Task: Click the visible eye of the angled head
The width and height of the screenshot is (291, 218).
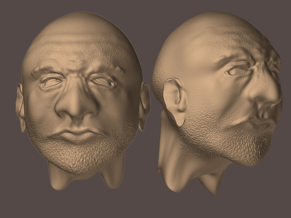Action: (238, 71)
